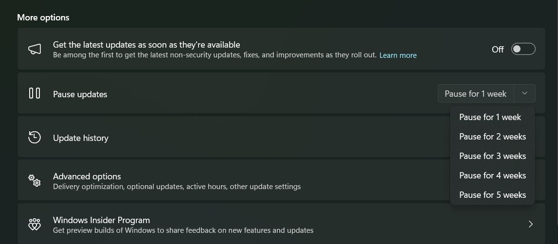Click the Pause updates row label

80,94
